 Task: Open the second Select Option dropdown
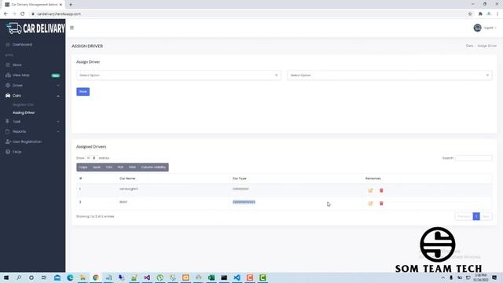click(390, 75)
